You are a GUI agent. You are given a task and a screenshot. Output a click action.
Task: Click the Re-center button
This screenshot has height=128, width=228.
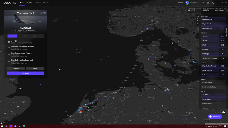(x=215, y=117)
